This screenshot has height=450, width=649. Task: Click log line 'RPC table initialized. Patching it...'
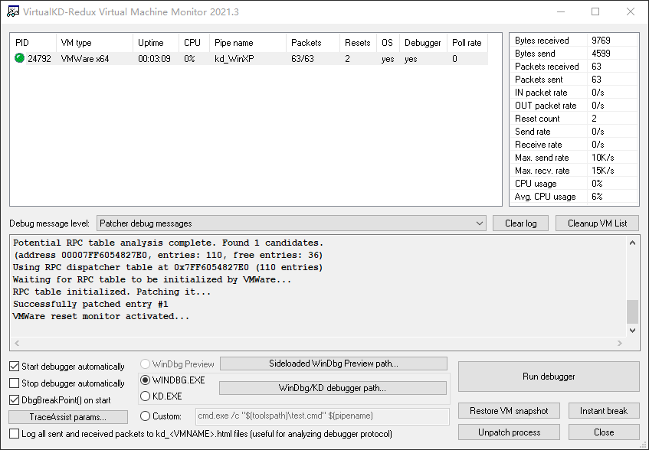(112, 292)
